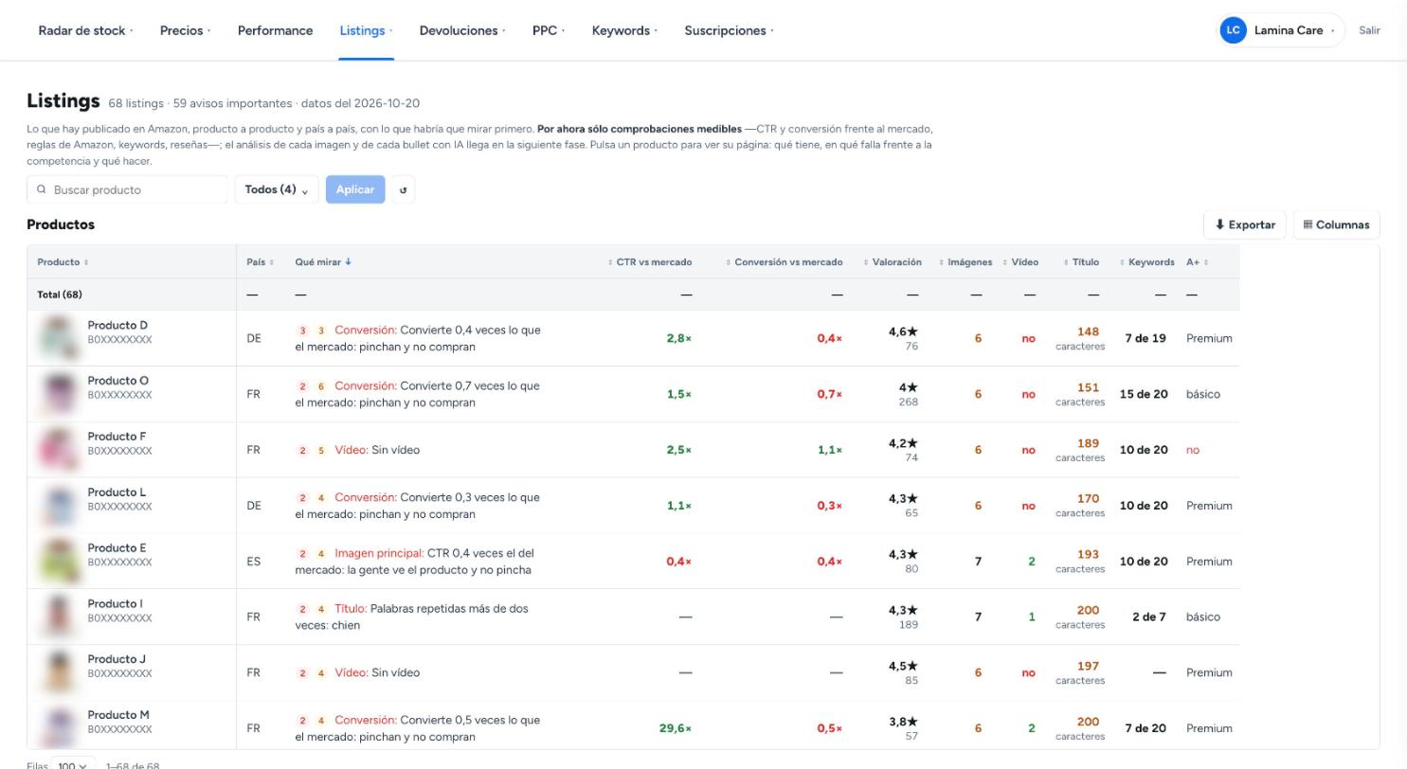
Task: Open the rows-per-page 100 dropdown
Action: coord(73,765)
